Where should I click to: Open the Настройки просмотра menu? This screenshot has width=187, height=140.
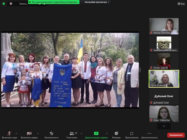(x=97, y=2)
